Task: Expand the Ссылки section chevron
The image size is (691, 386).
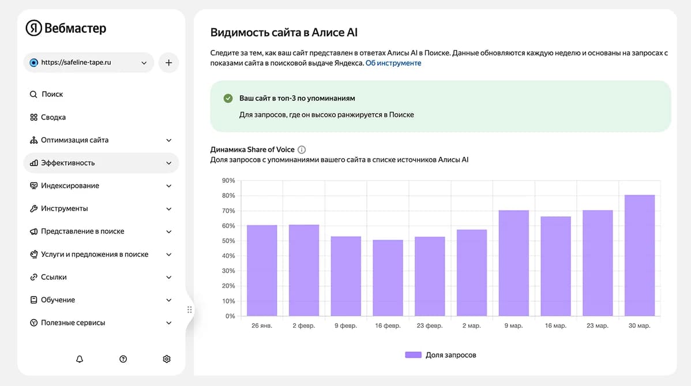Action: 169,277
